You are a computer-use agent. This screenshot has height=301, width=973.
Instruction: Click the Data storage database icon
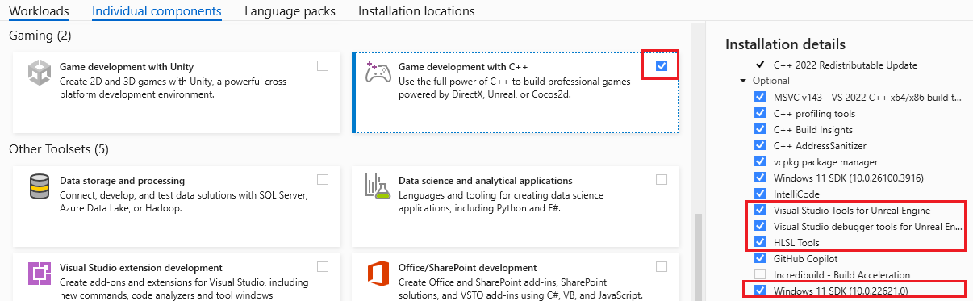coord(40,186)
